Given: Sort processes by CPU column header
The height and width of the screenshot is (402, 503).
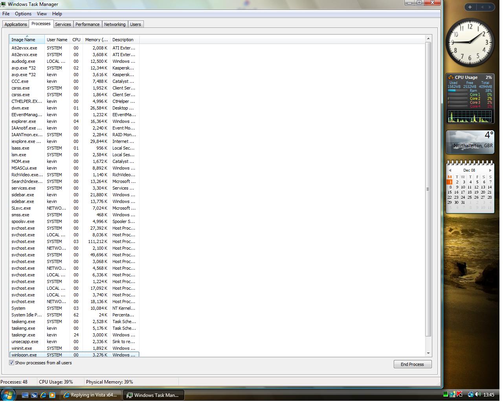Looking at the screenshot, I should [x=76, y=40].
